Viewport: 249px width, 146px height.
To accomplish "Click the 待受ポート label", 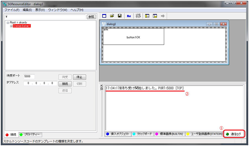I will pyautogui.click(x=13, y=76).
